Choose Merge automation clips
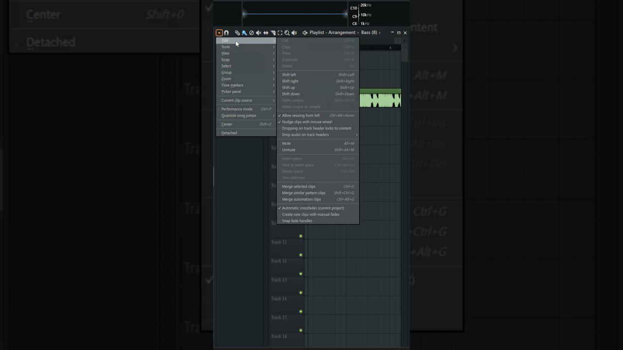The width and height of the screenshot is (623, 350). coord(318,199)
